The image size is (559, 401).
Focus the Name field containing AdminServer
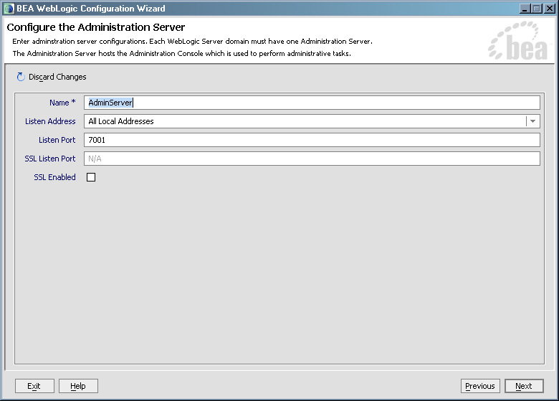point(312,103)
